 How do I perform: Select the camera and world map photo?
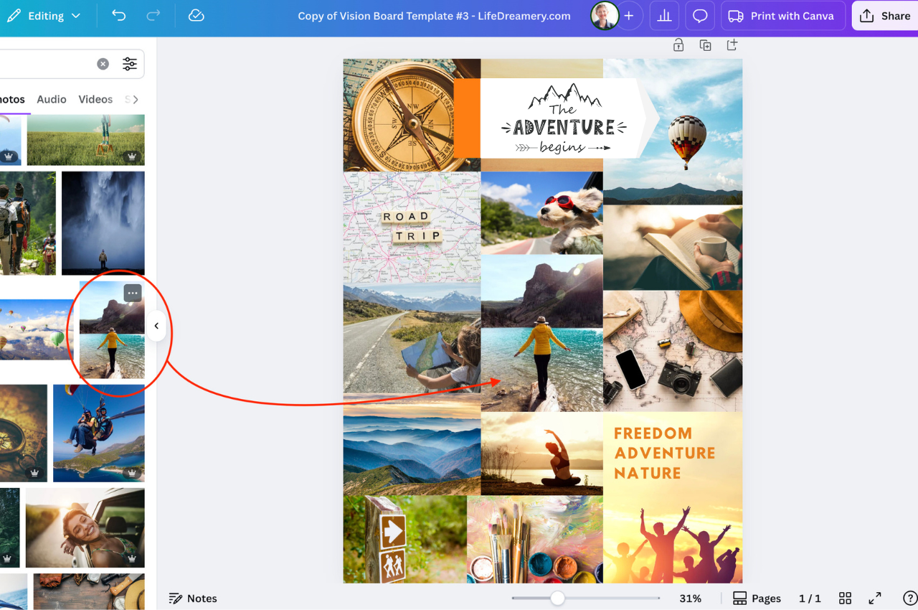pos(673,351)
